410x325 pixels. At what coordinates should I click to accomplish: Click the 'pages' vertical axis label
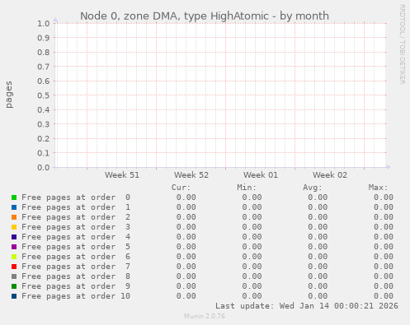tap(9, 95)
